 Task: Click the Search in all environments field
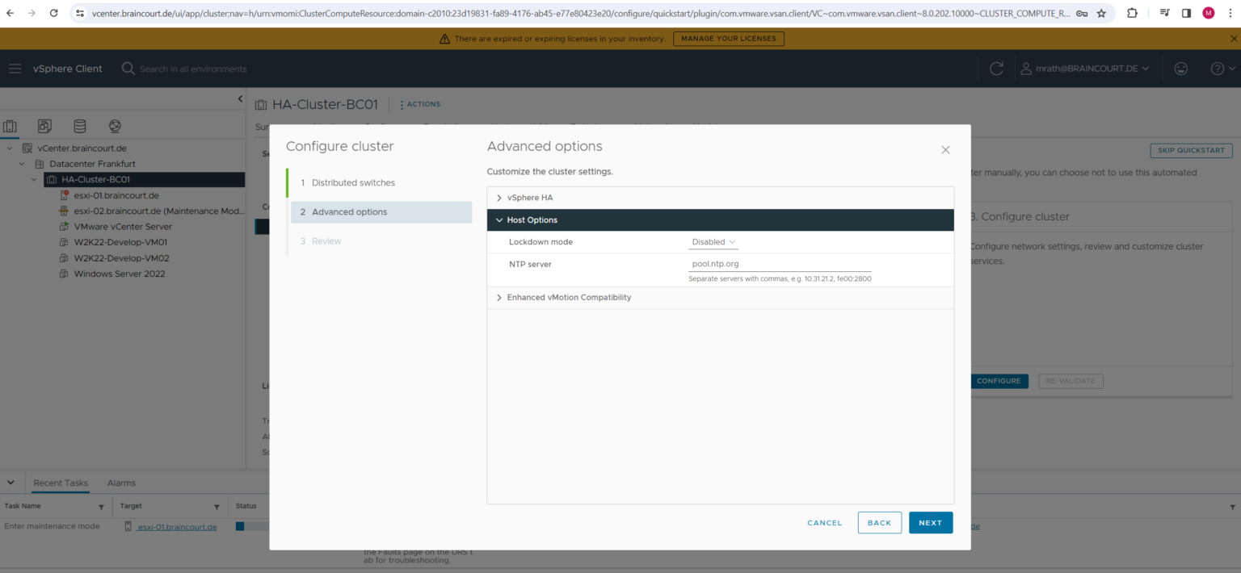pos(194,69)
